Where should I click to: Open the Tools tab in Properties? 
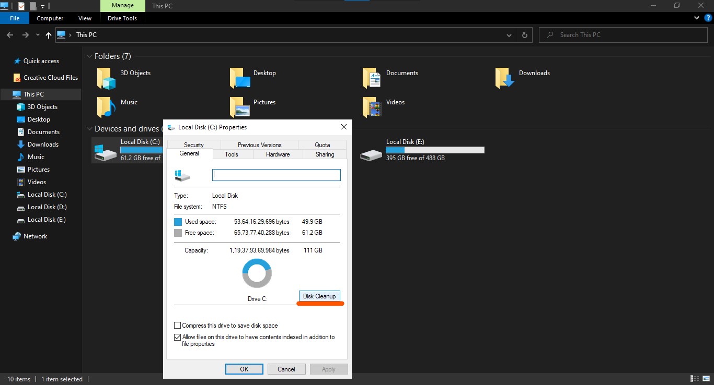(232, 154)
